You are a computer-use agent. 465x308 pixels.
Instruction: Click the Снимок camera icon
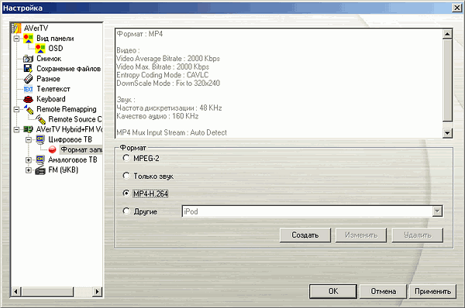coord(28,59)
